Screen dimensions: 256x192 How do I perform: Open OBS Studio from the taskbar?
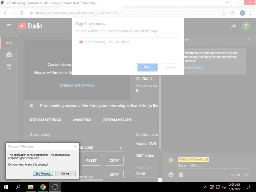click(55, 187)
